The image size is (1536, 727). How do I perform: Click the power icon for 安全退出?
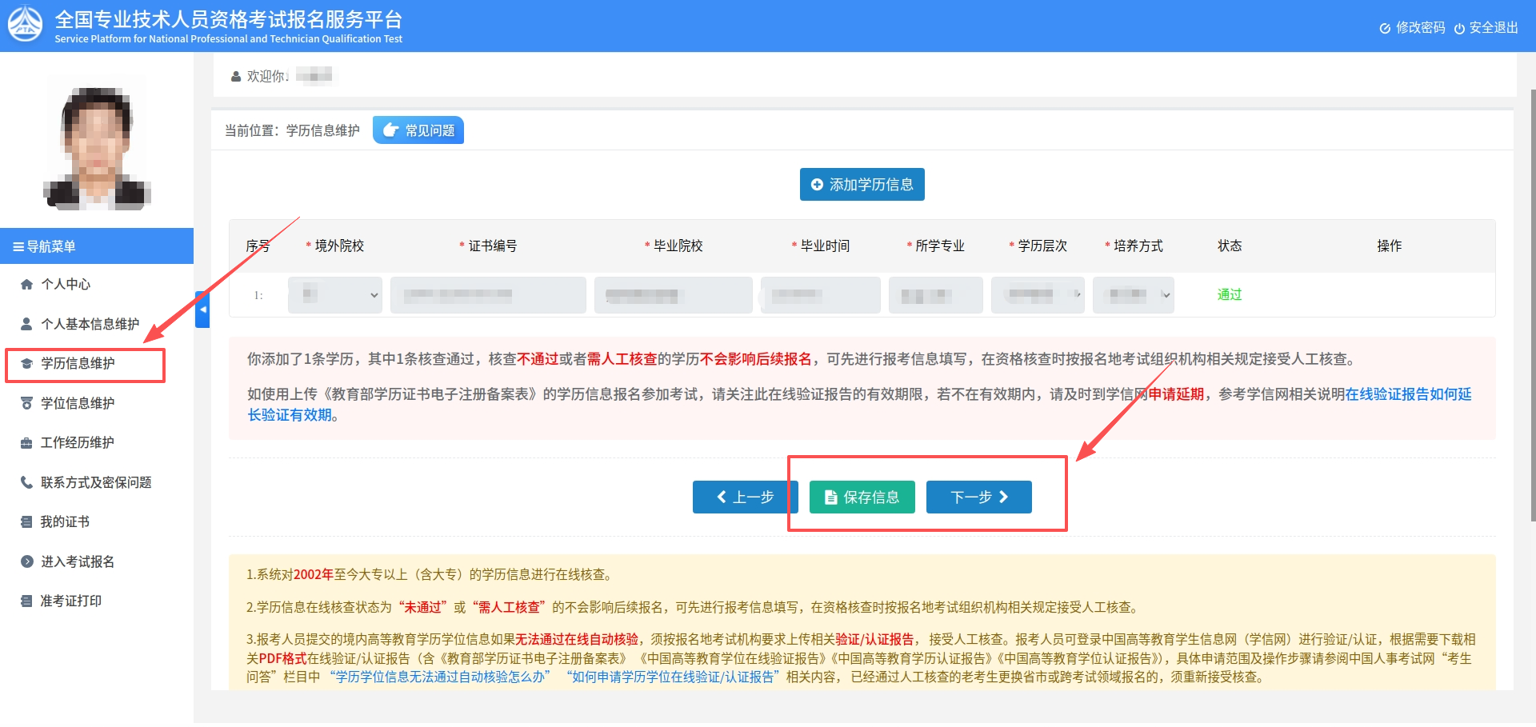[x=1459, y=29]
